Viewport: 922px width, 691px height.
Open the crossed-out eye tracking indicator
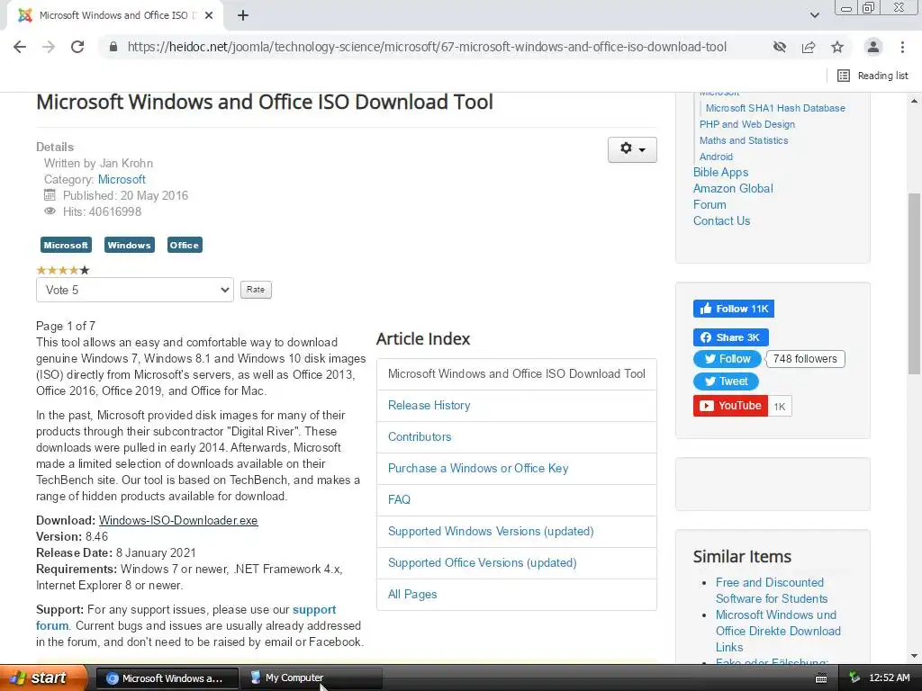point(780,47)
